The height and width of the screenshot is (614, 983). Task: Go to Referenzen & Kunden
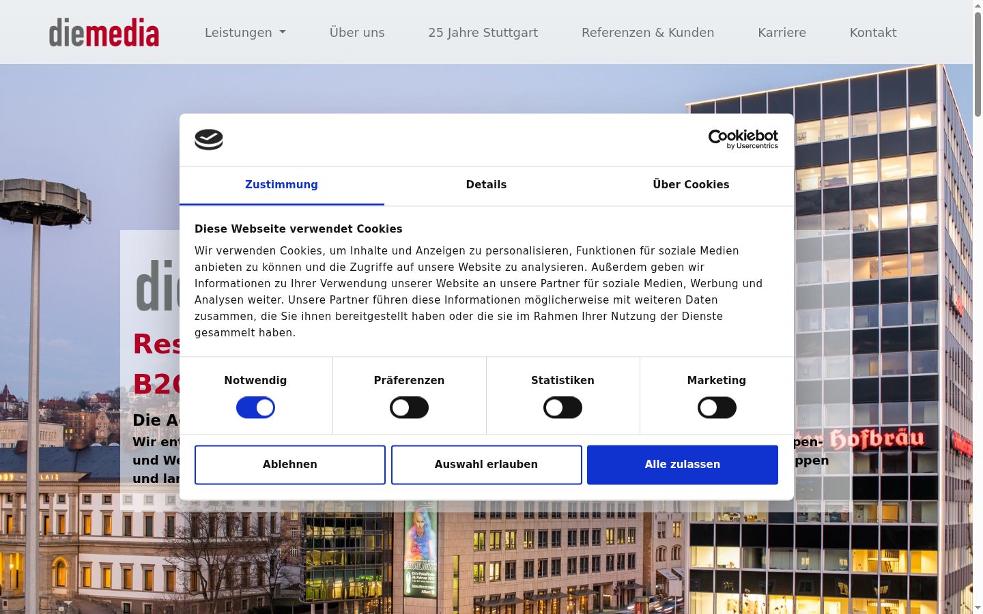(x=648, y=33)
